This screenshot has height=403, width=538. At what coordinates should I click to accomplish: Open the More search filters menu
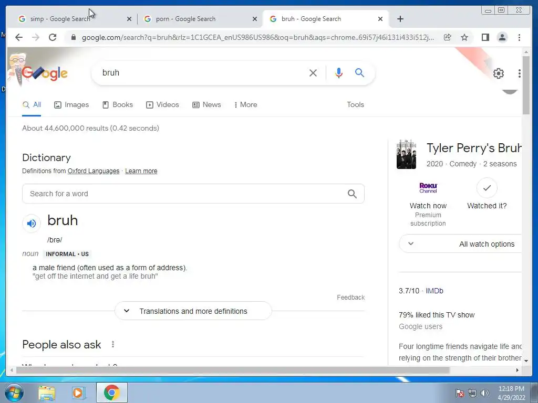(x=246, y=104)
